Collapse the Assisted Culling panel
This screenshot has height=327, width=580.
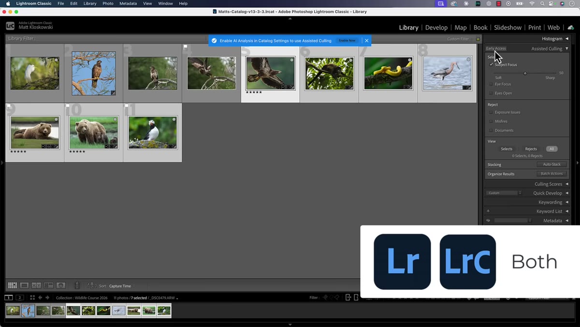click(x=567, y=48)
